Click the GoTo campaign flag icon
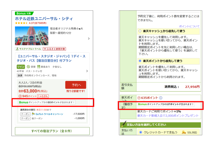Image resolution: width=215 pixels, height=146 pixels. (x=33, y=114)
